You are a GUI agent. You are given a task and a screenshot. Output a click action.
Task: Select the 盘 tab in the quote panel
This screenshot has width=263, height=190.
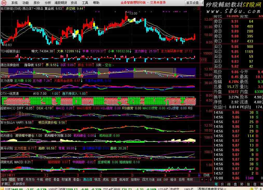coord(235,184)
